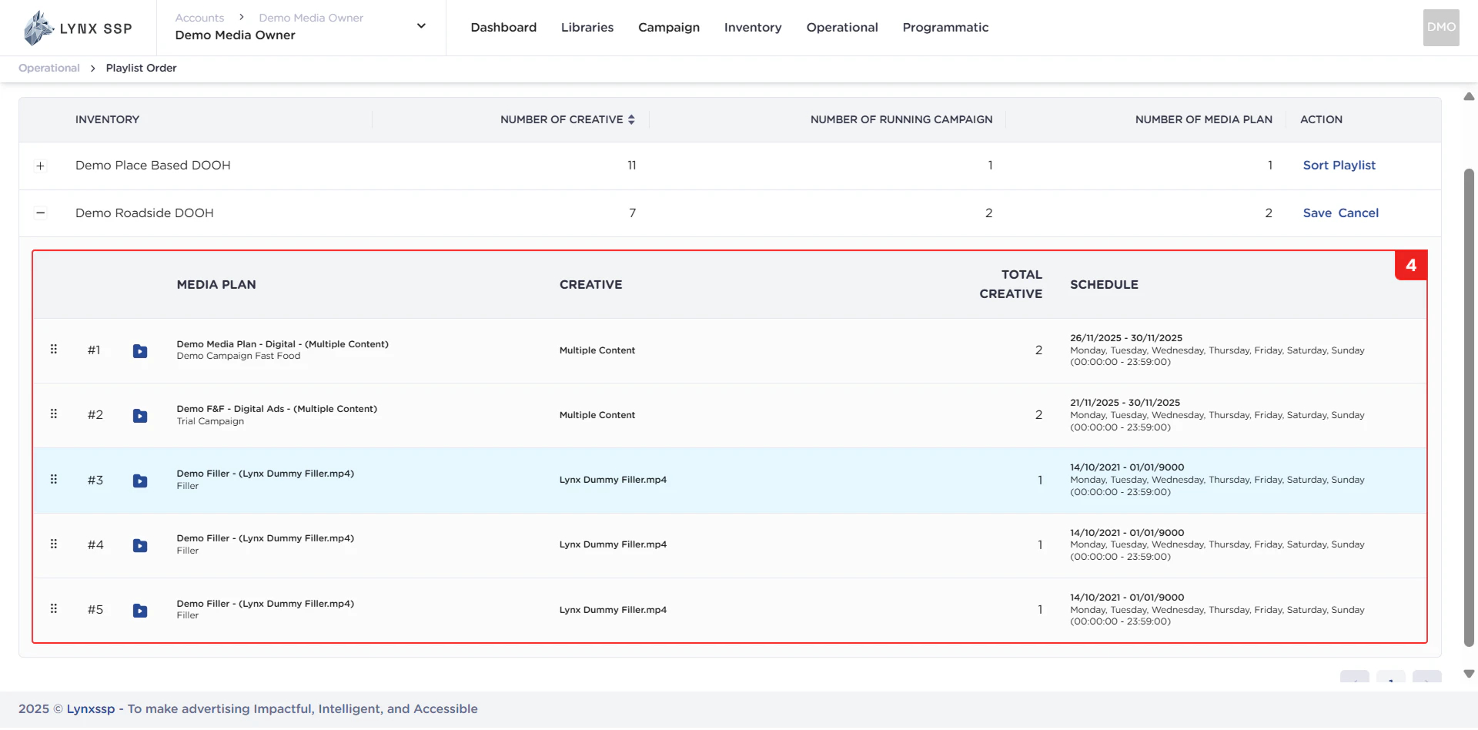
Task: Click the #5 order number
Action: (95, 610)
